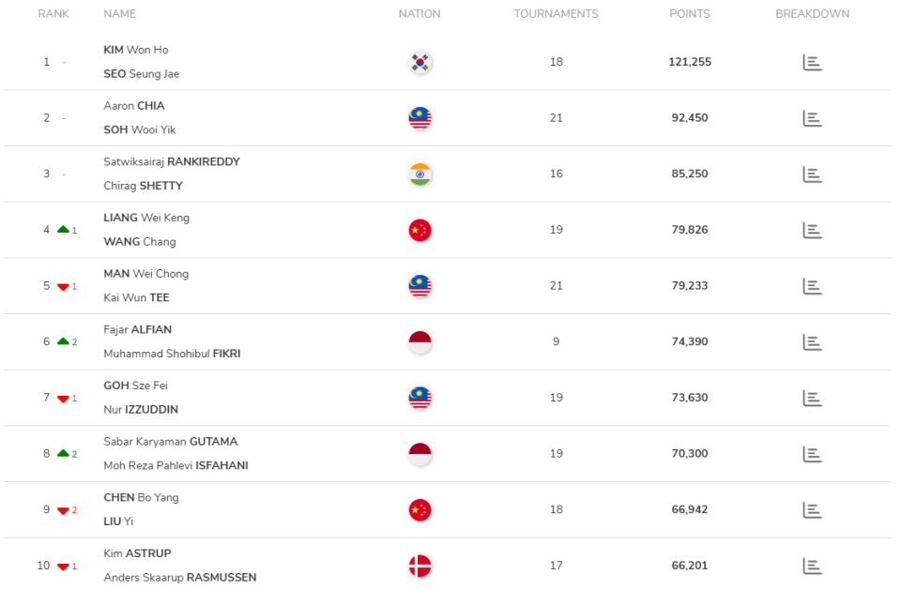
Task: Click the POINTS column header
Action: [689, 14]
